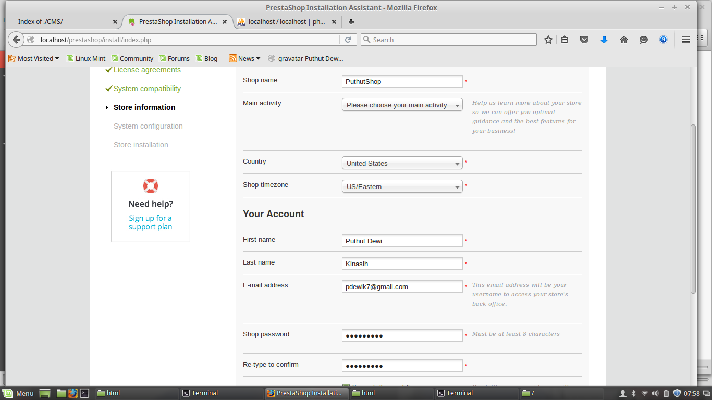Go to the Home page icon
This screenshot has height=400, width=712.
coord(624,40)
